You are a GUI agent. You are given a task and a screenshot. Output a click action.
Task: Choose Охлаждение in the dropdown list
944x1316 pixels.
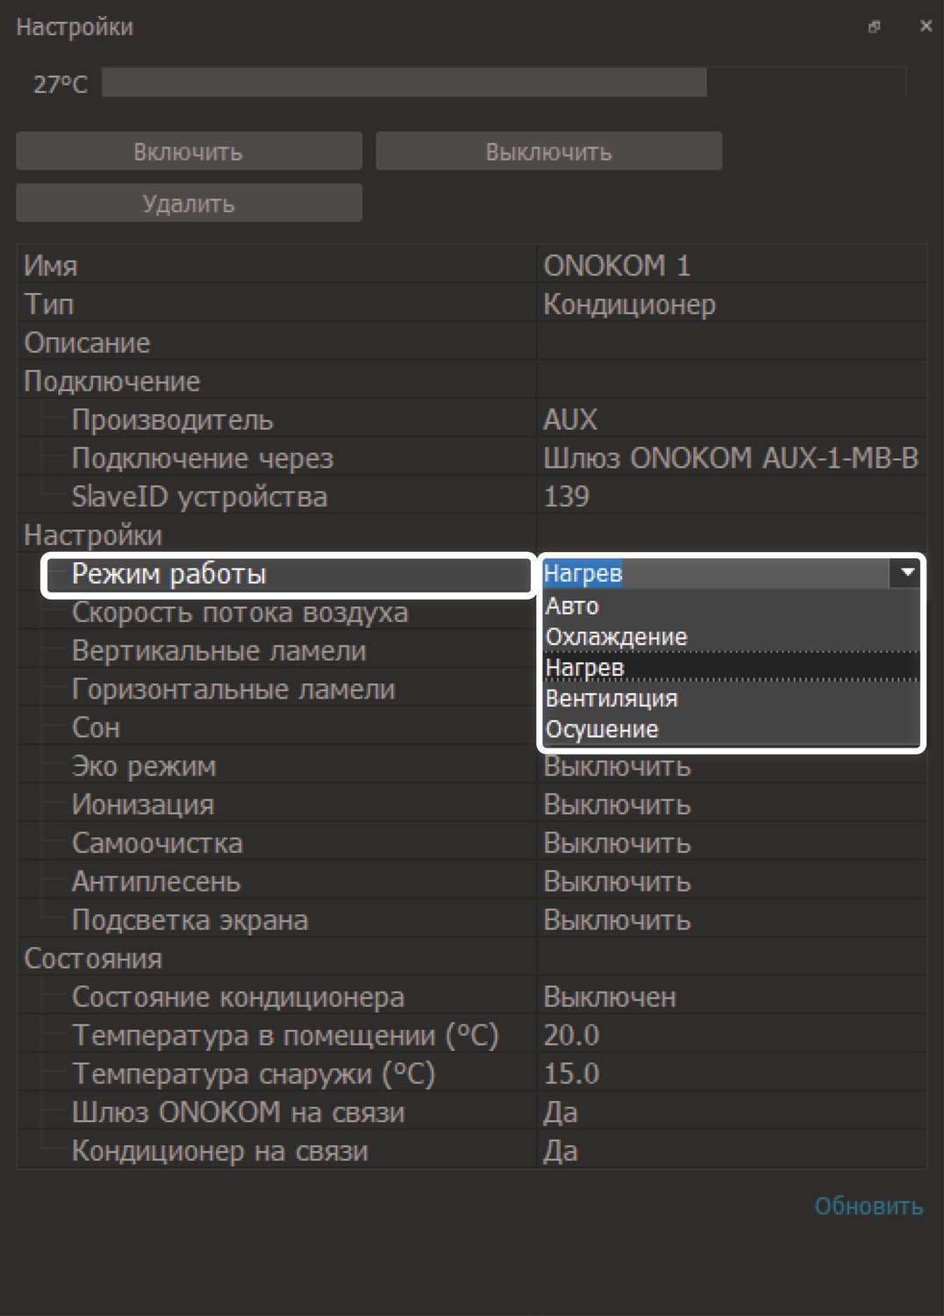coord(616,637)
